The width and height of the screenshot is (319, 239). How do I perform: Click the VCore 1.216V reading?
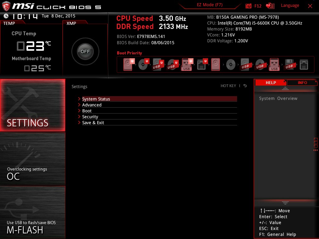[x=221, y=35]
